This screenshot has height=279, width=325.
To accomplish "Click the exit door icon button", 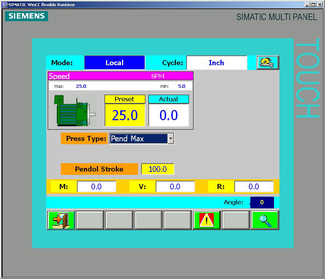I will click(61, 220).
